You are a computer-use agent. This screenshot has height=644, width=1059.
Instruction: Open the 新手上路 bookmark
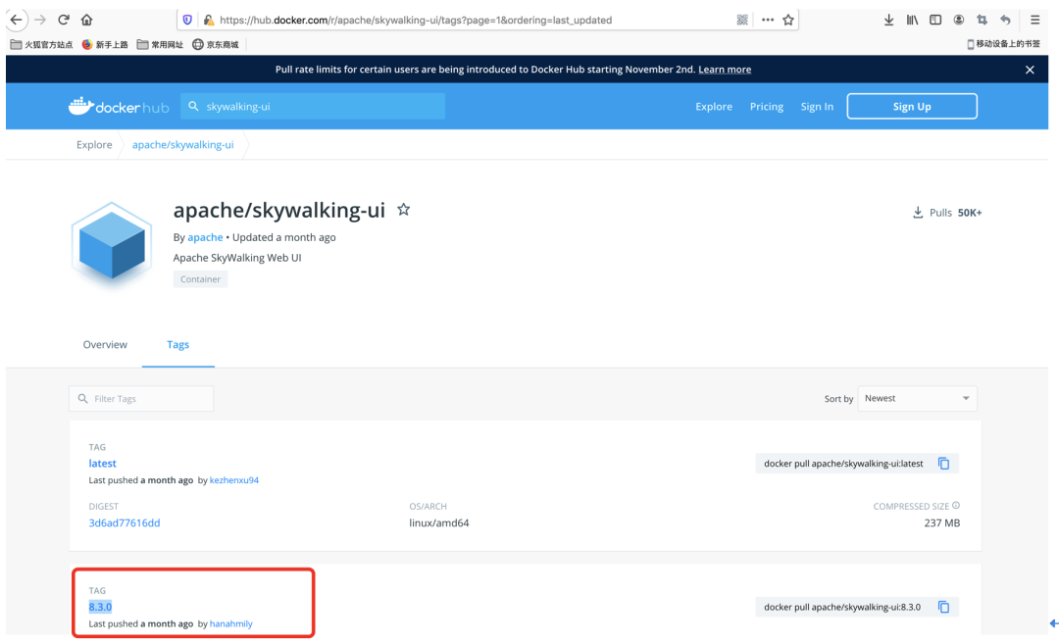tap(105, 44)
